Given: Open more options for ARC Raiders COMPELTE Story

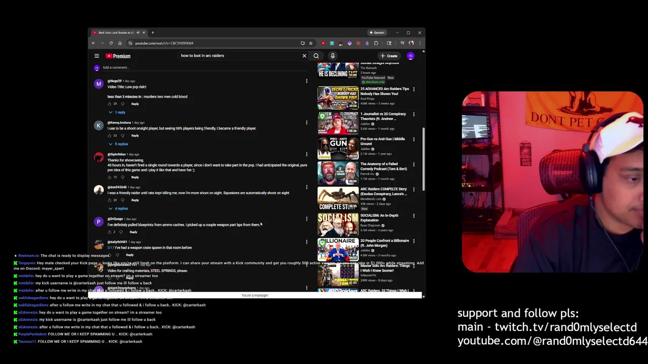Looking at the screenshot, I should (x=414, y=190).
